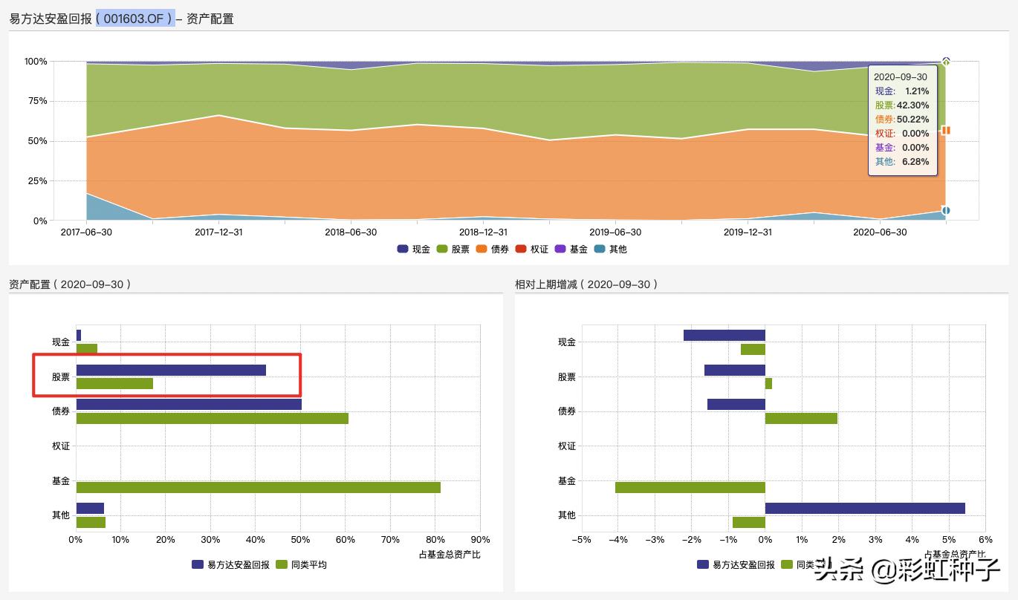The height and width of the screenshot is (600, 1018).
Task: Click the green 其他 bar in 相对上期增减 chart
Action: point(749,522)
